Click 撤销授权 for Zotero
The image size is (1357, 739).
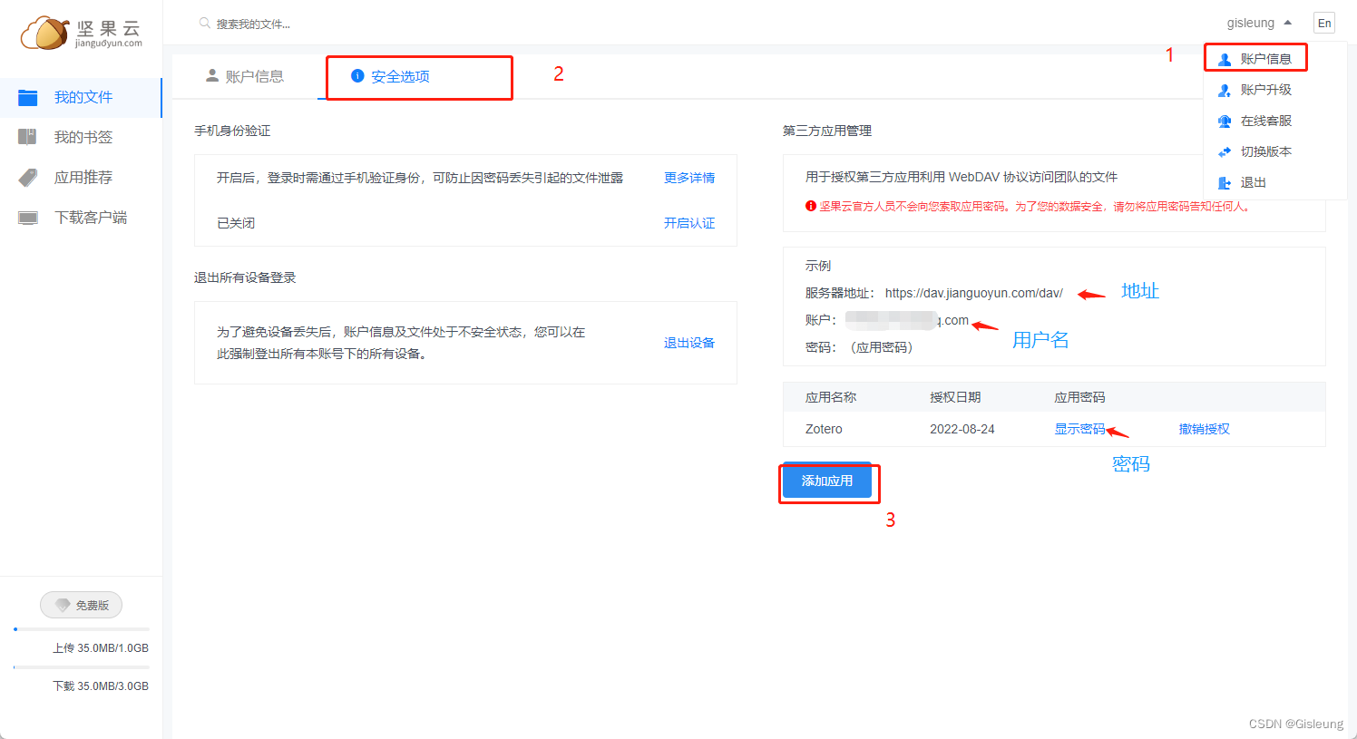click(1205, 429)
